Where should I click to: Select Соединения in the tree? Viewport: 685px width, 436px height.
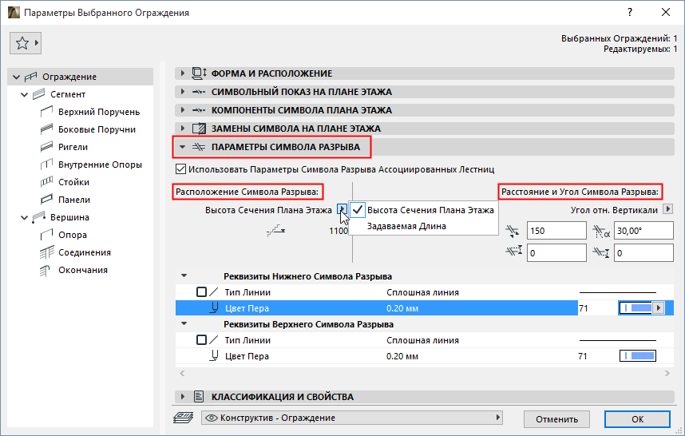click(x=85, y=252)
